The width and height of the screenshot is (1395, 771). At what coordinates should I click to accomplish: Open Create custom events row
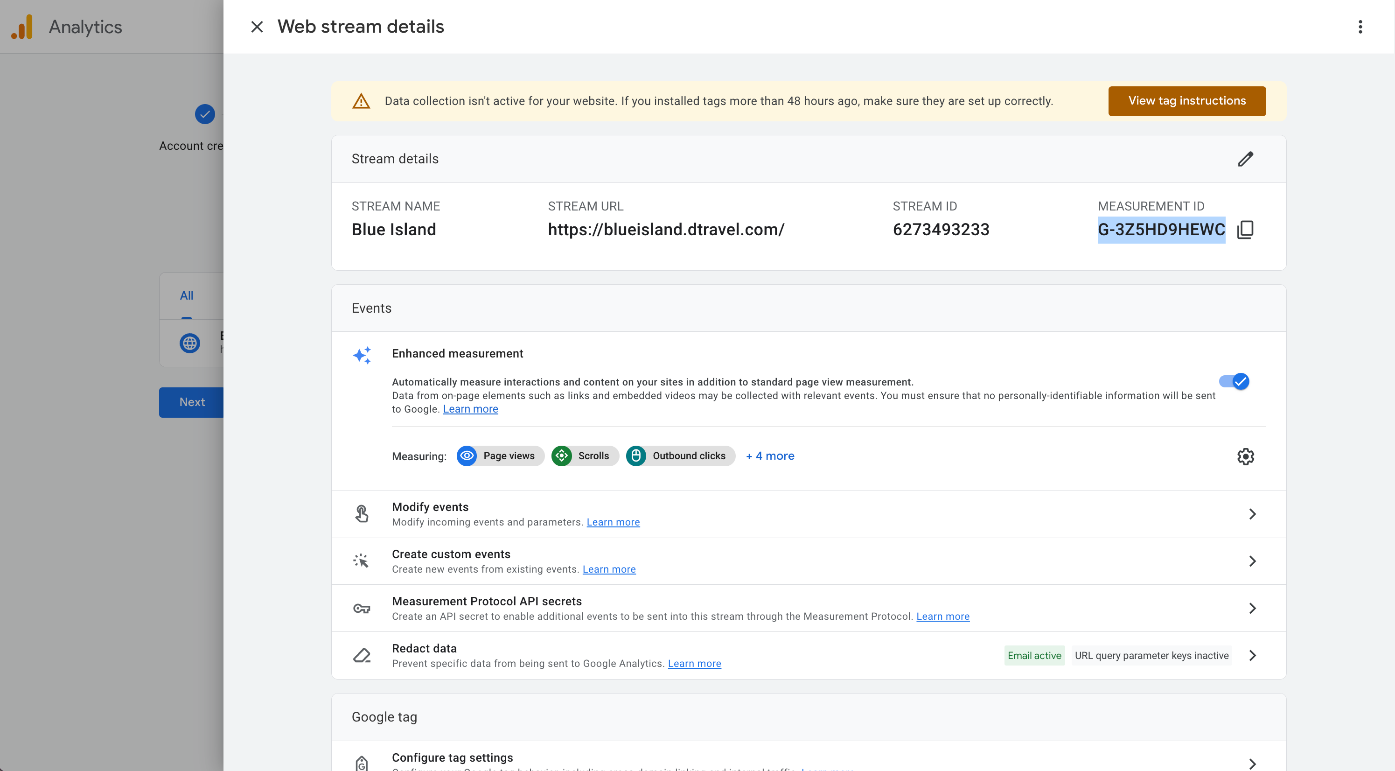coord(808,561)
